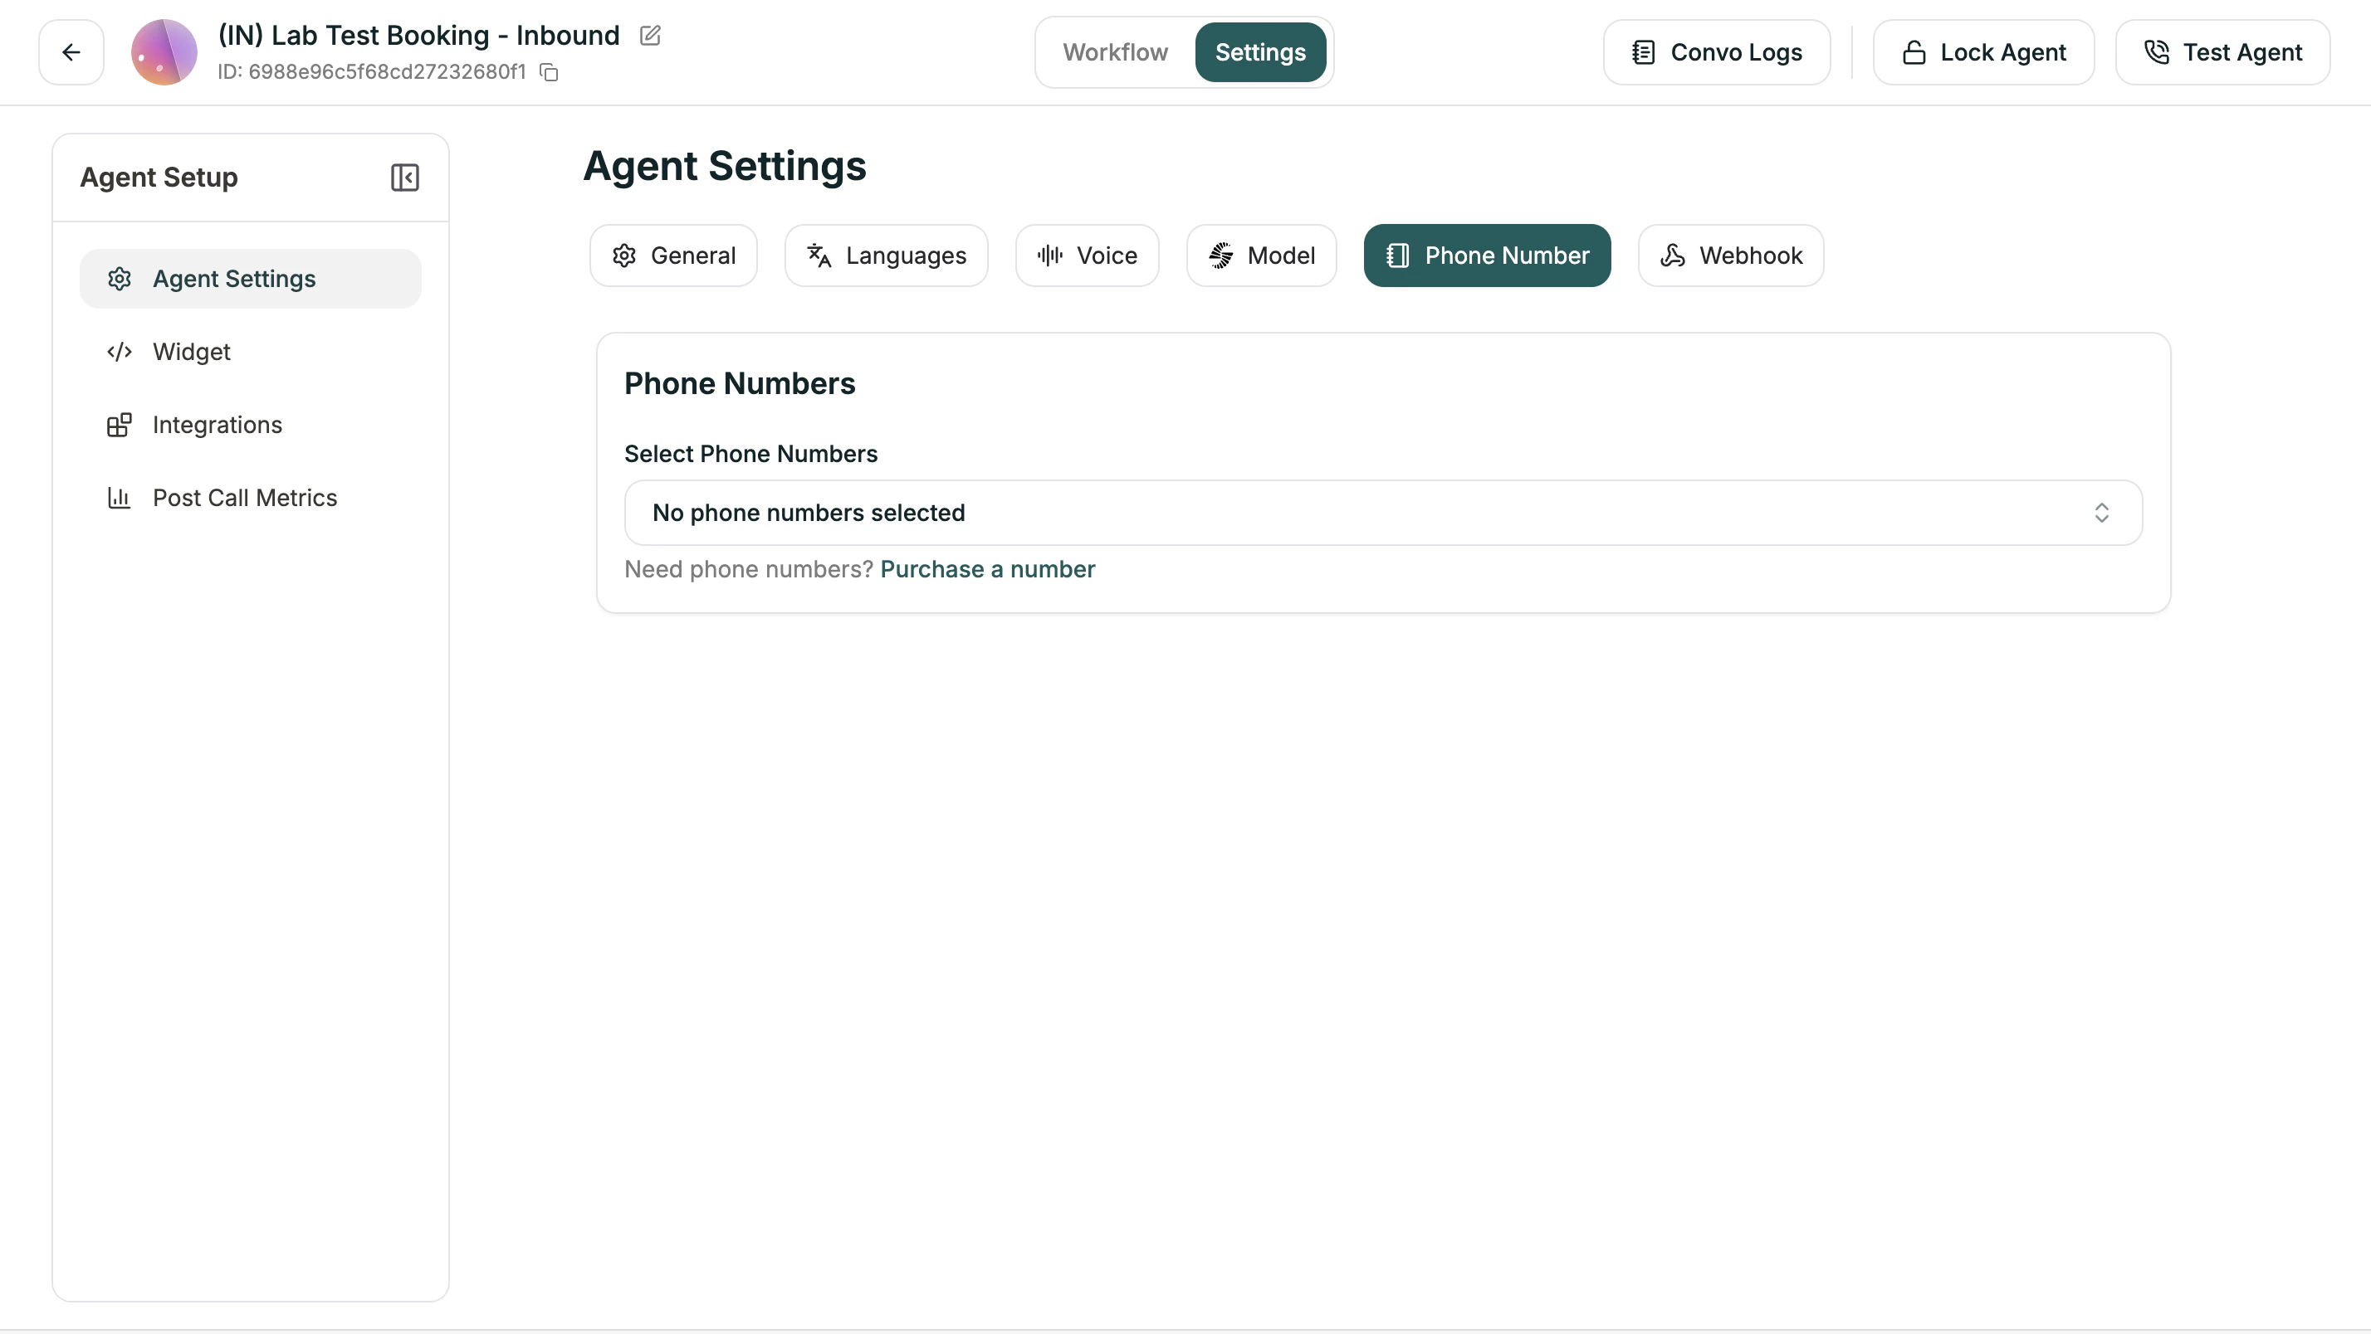Open the Integrations sidebar section
Screen dimensions: 2371x1334
click(120, 425)
